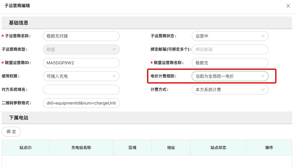295x167 pixels.
Task: Click the 电价计费规则 chevron icon
Action: 263,76
